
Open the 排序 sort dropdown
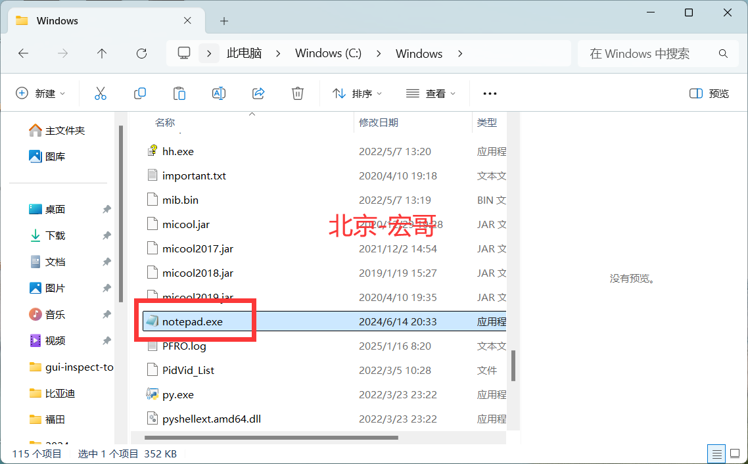(x=358, y=93)
